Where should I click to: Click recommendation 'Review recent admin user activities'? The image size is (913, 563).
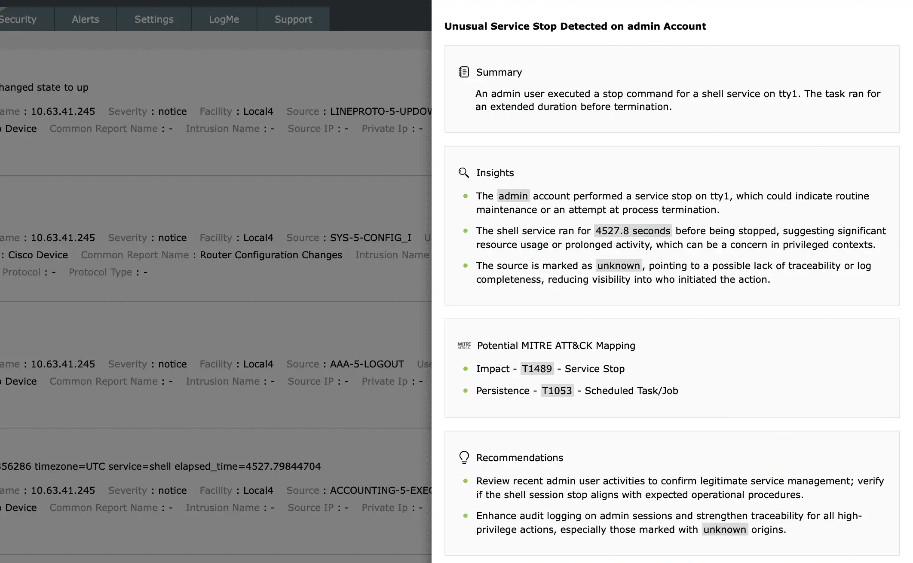coord(680,488)
